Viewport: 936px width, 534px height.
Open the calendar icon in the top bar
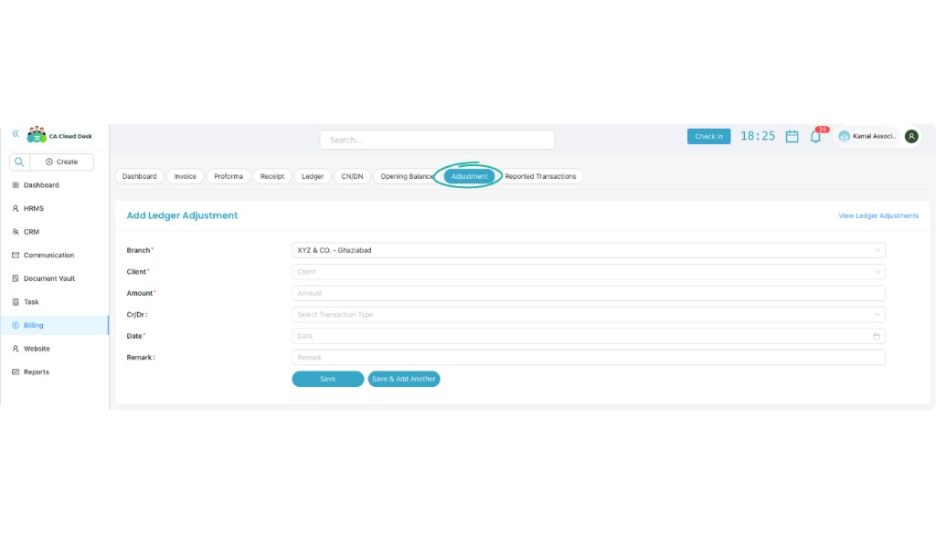pos(792,135)
